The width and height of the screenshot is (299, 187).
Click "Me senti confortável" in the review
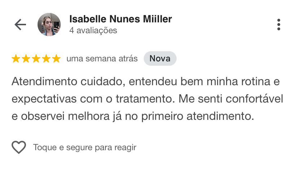(231, 99)
